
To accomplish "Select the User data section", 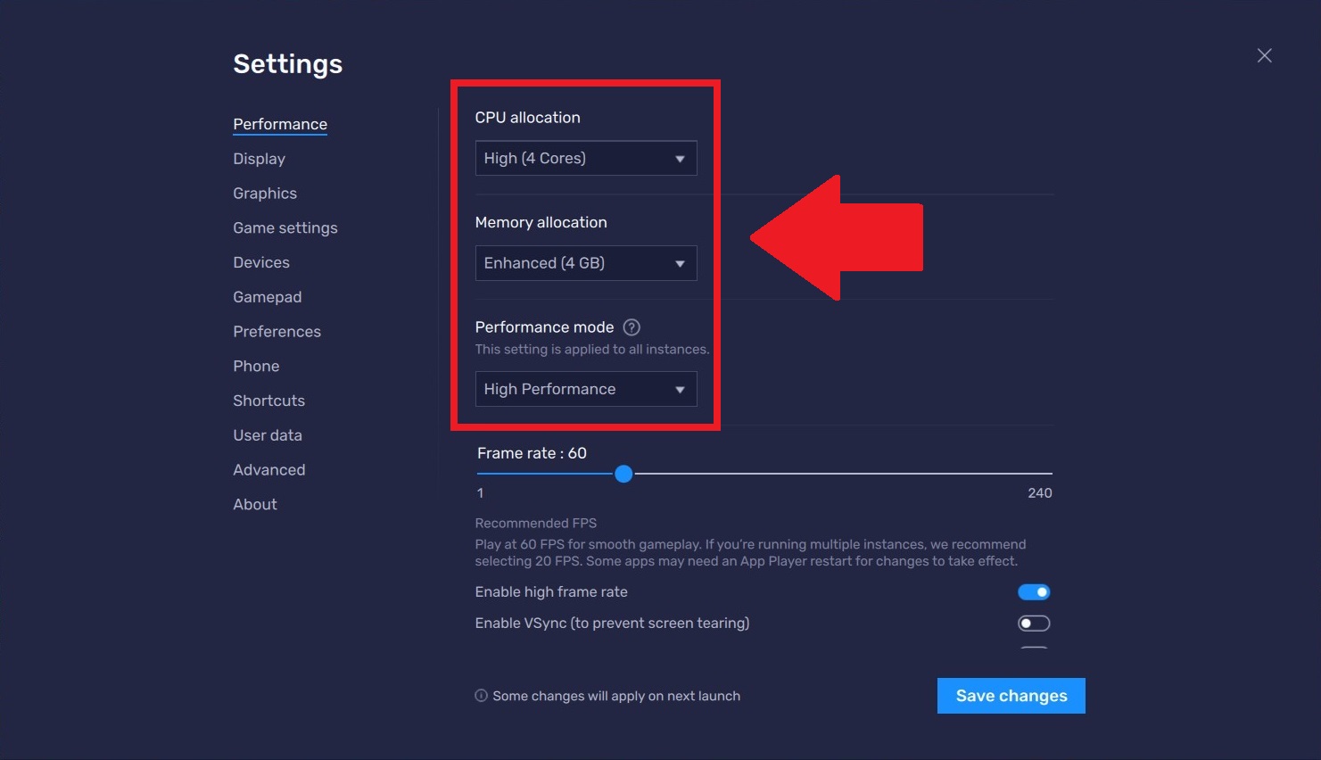I will [267, 434].
